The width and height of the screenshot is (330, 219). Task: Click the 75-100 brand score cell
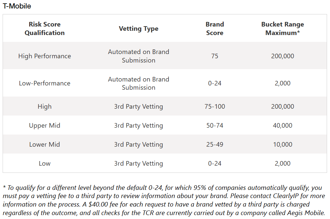(x=215, y=107)
